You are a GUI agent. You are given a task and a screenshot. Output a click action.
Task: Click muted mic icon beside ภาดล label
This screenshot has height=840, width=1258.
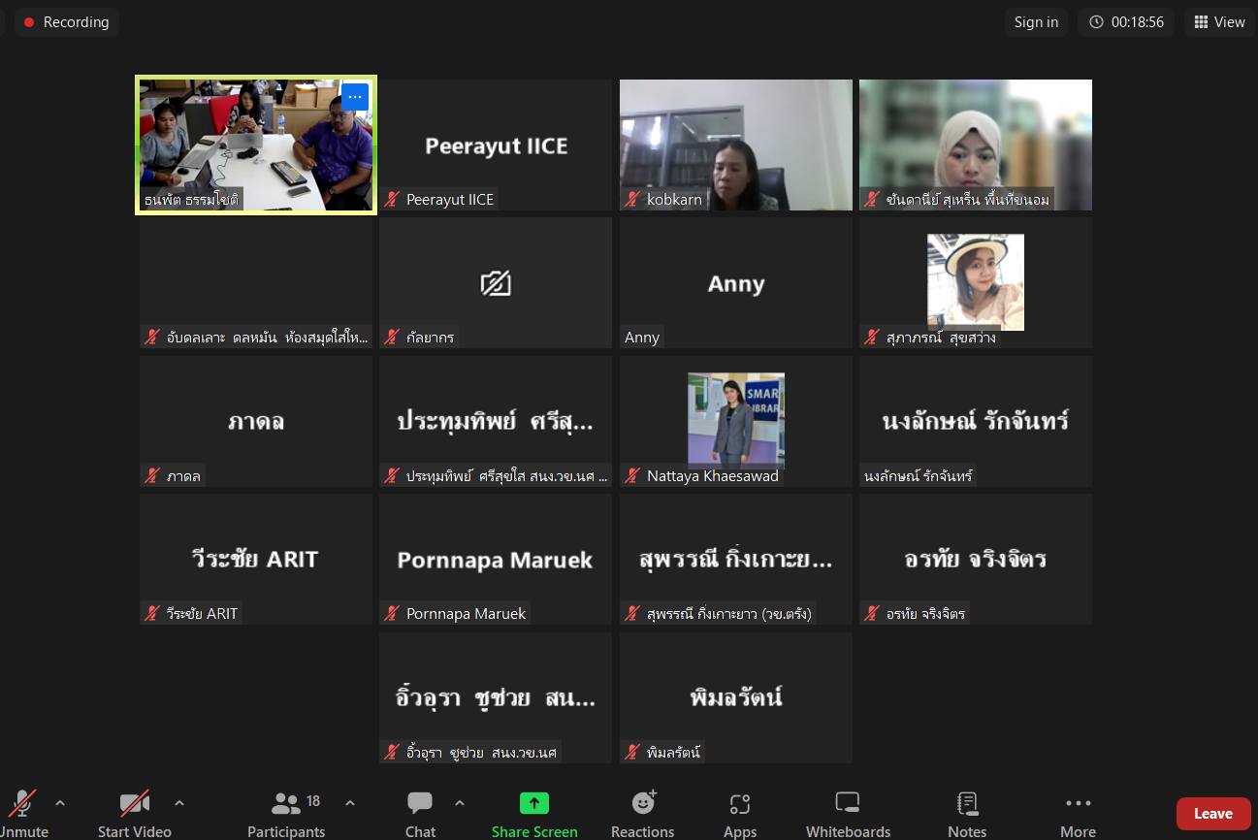click(153, 476)
